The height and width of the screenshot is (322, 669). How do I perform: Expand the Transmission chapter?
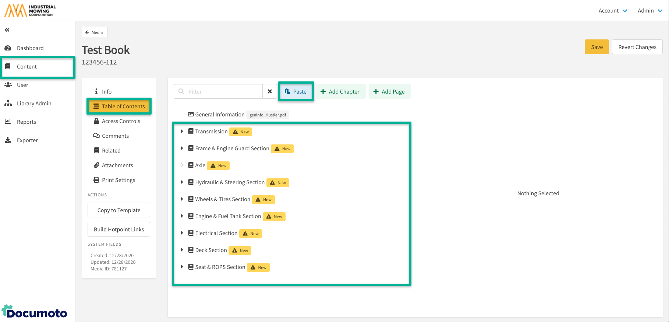point(182,132)
